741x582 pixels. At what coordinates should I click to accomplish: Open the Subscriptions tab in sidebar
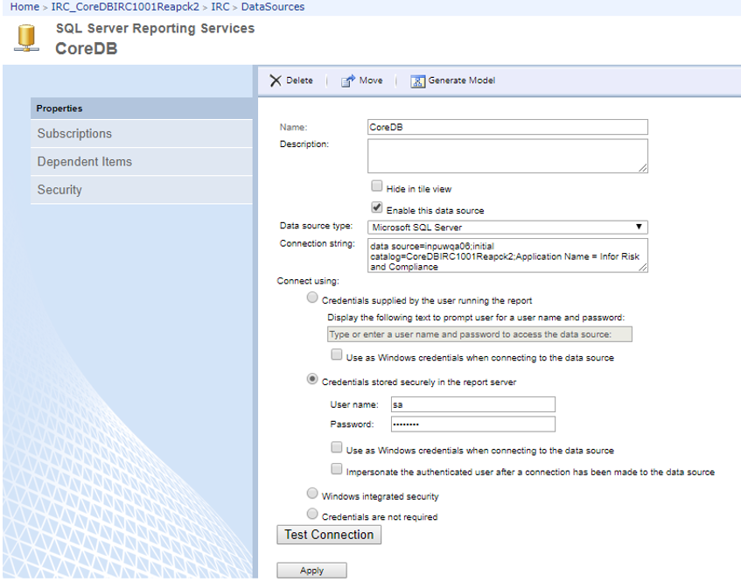point(74,134)
